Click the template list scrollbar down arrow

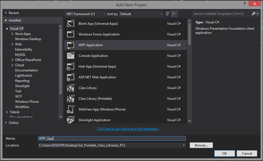[x=189, y=121]
